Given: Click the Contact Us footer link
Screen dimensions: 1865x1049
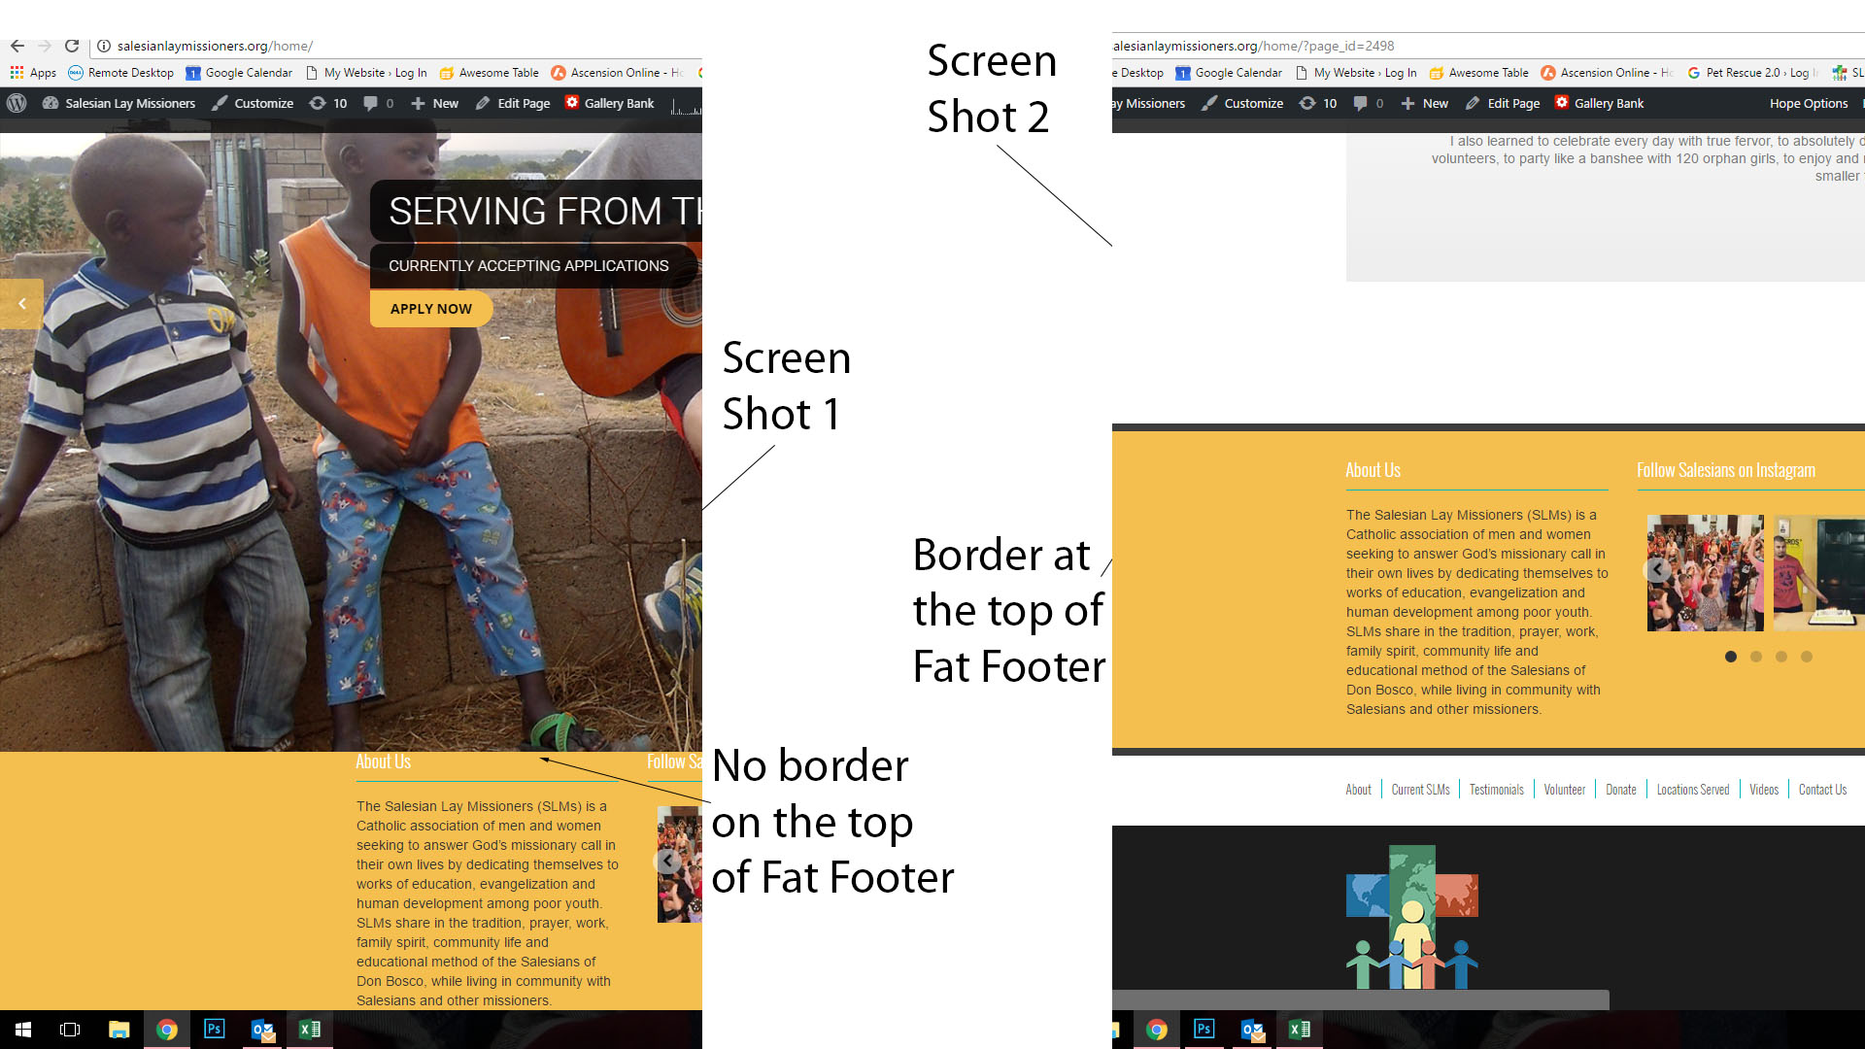Looking at the screenshot, I should pos(1822,790).
